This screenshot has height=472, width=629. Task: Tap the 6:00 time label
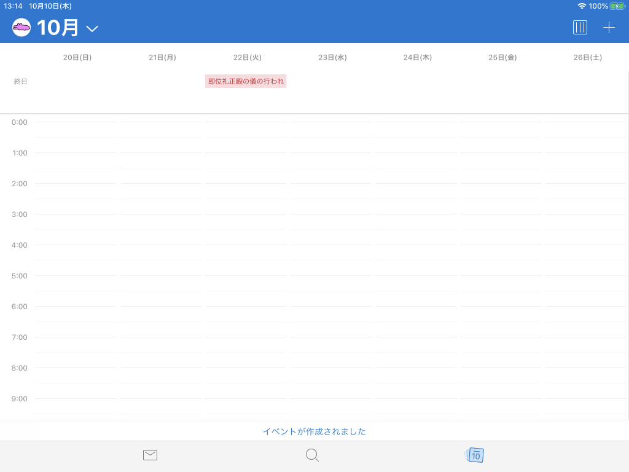(x=20, y=307)
